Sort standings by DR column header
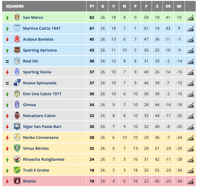Viewport: 197px width, 188px height. pyautogui.click(x=168, y=6)
